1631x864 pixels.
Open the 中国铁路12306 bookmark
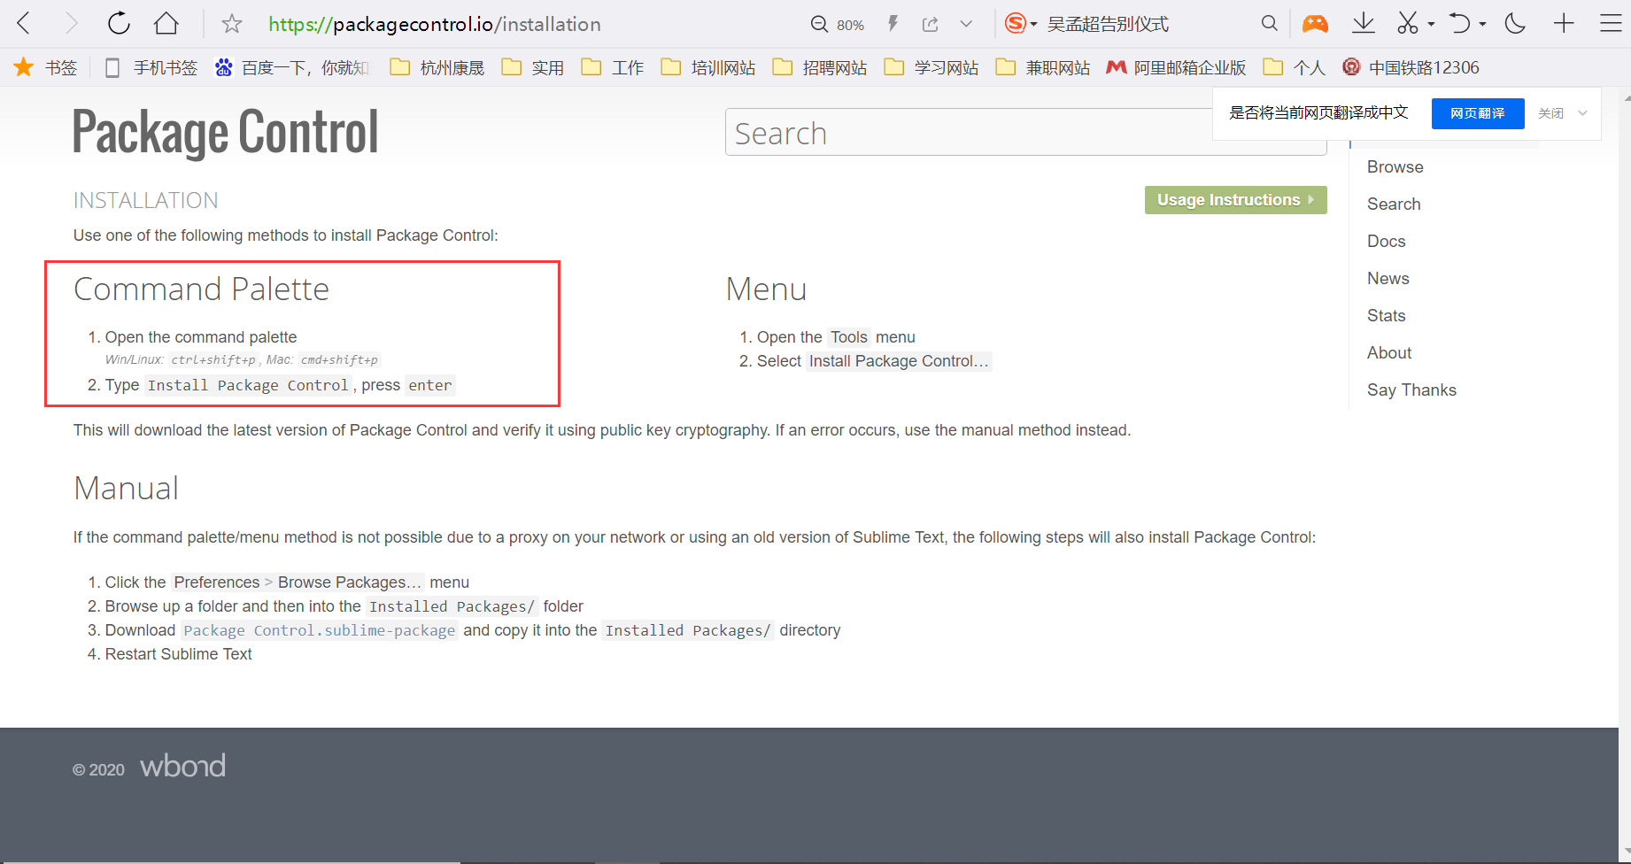click(1411, 67)
